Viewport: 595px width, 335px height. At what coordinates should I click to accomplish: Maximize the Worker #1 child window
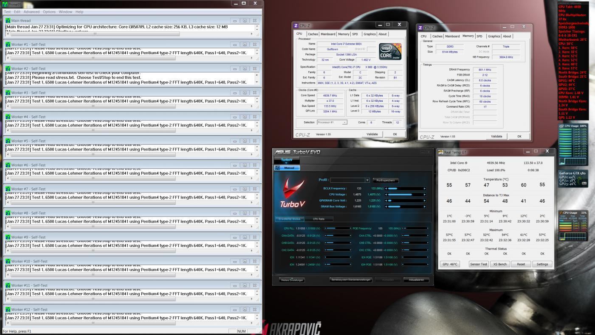(245, 45)
